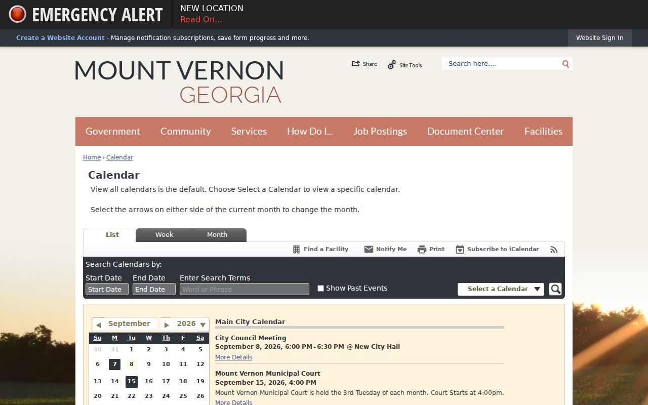This screenshot has width=648, height=405.
Task: Open the RSS feed icon
Action: (x=554, y=250)
